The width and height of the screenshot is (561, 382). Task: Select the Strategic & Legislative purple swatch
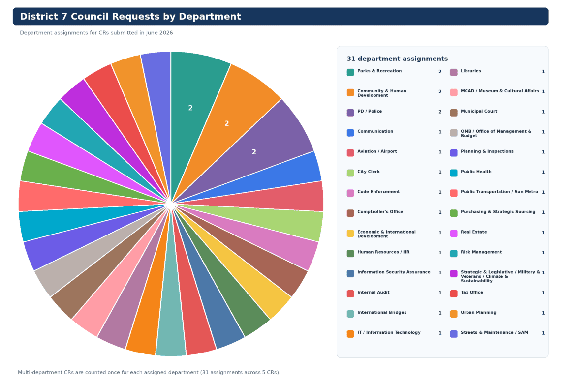(454, 273)
